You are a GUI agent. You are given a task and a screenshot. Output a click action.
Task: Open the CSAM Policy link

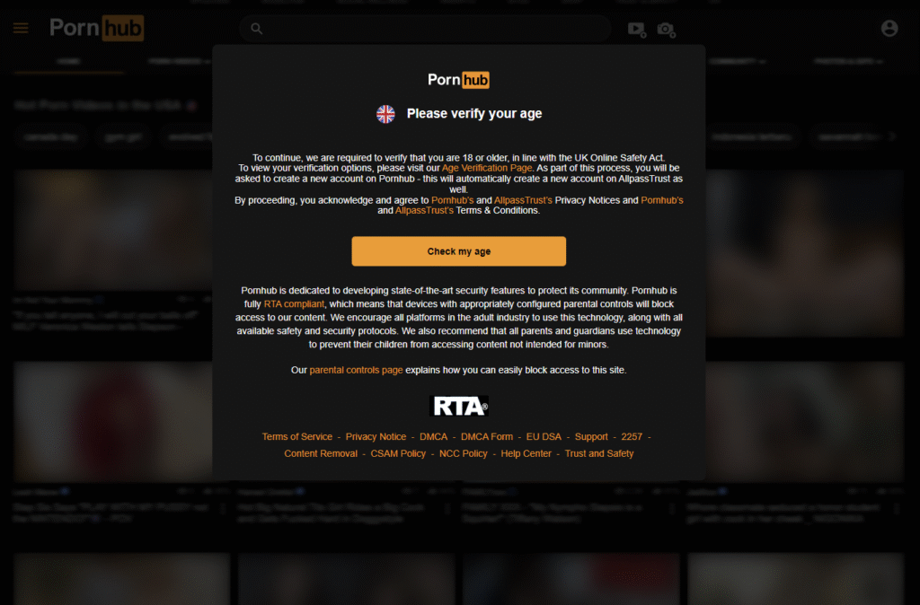click(398, 453)
